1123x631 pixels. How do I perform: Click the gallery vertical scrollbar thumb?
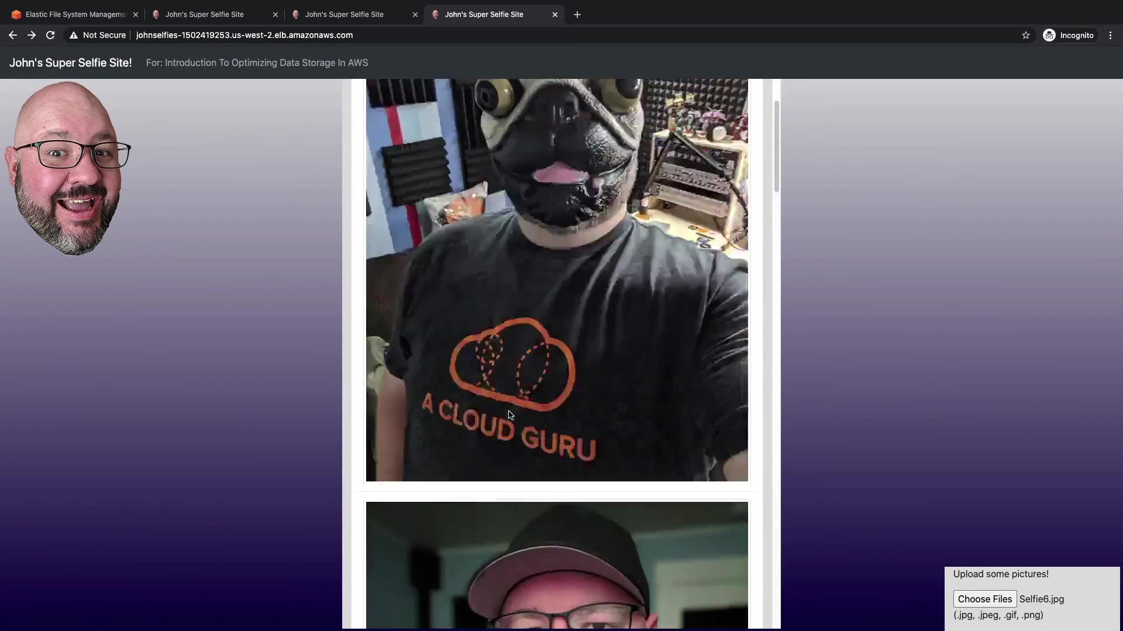[776, 146]
